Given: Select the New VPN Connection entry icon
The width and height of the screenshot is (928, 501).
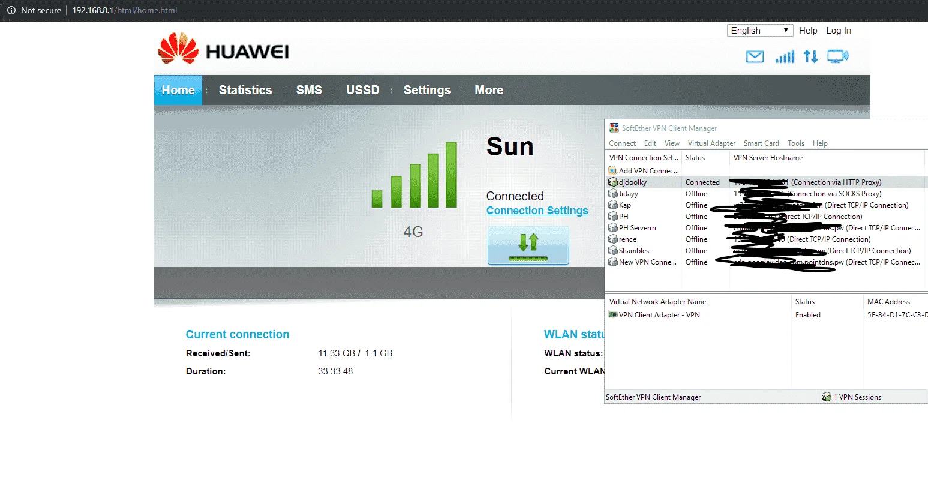Looking at the screenshot, I should (x=613, y=262).
